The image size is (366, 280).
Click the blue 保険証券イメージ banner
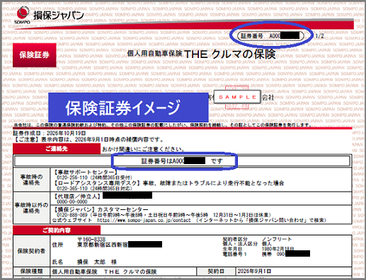[128, 107]
